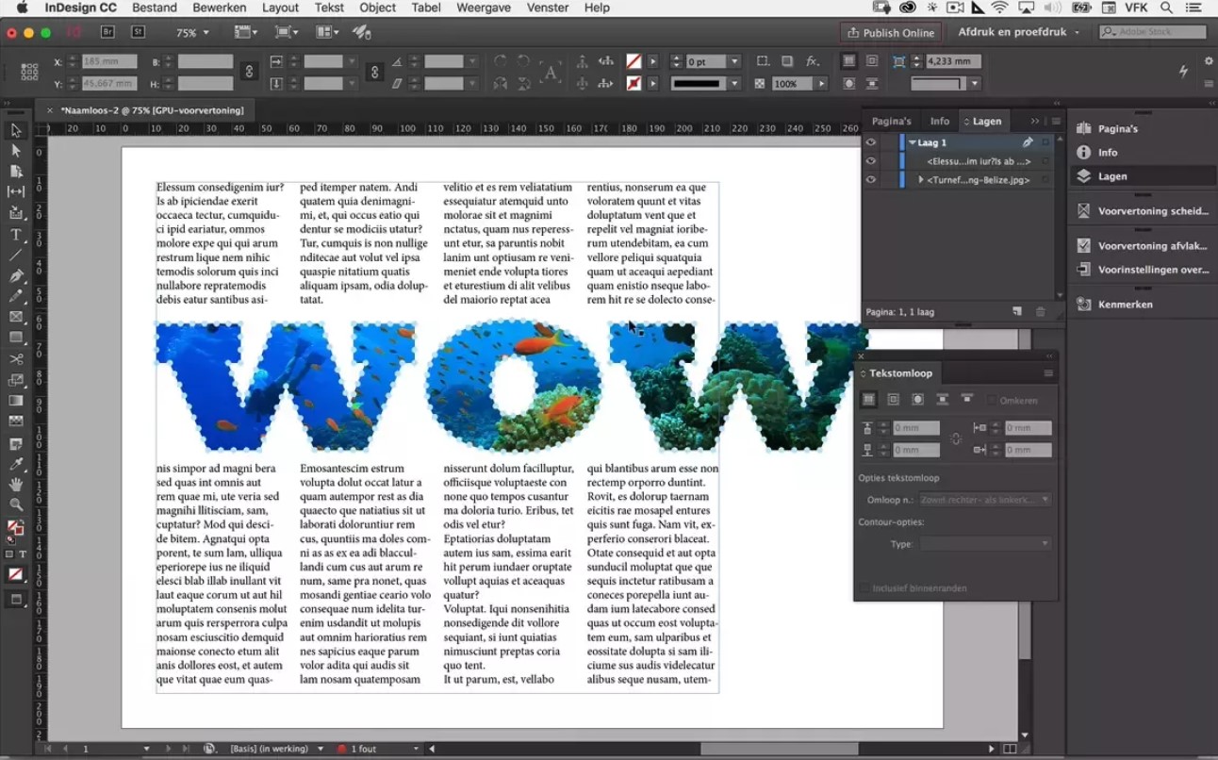The image size is (1218, 760).
Task: Choose 'Jump object' wrap icon
Action: click(x=942, y=400)
